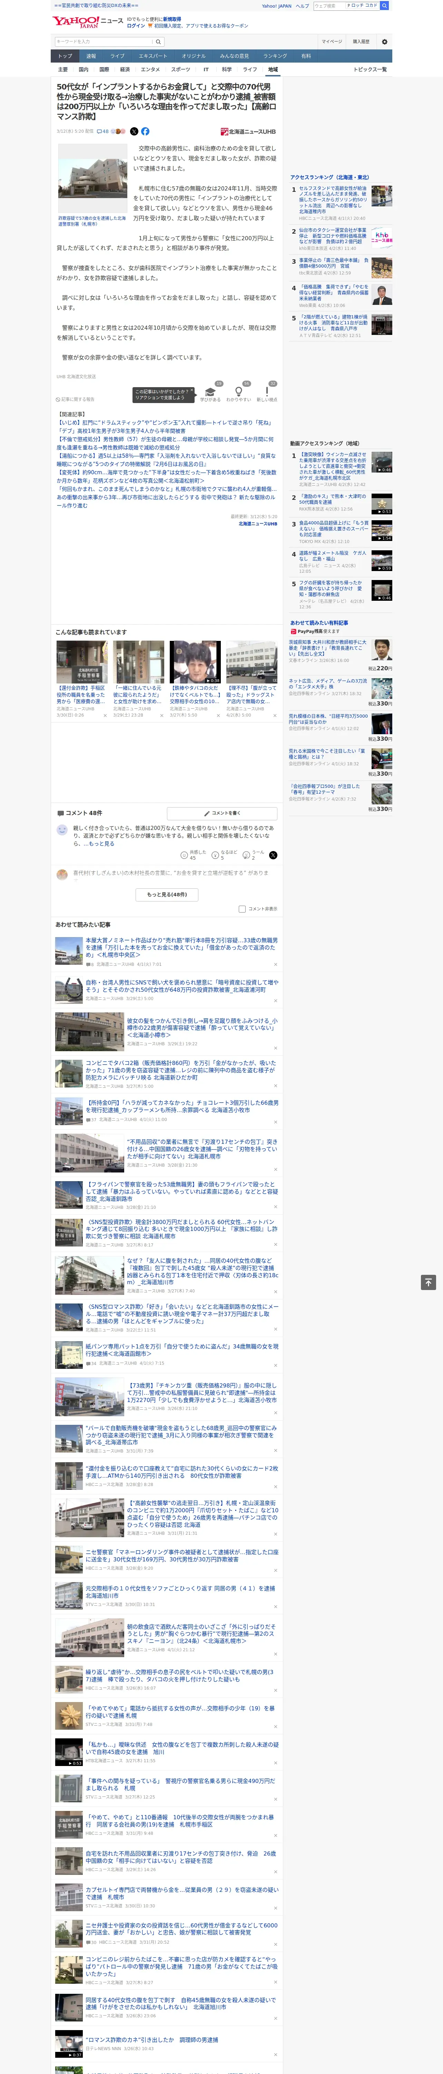The image size is (443, 2074).
Task: Open トピックス一覧 link
Action: coord(370,69)
